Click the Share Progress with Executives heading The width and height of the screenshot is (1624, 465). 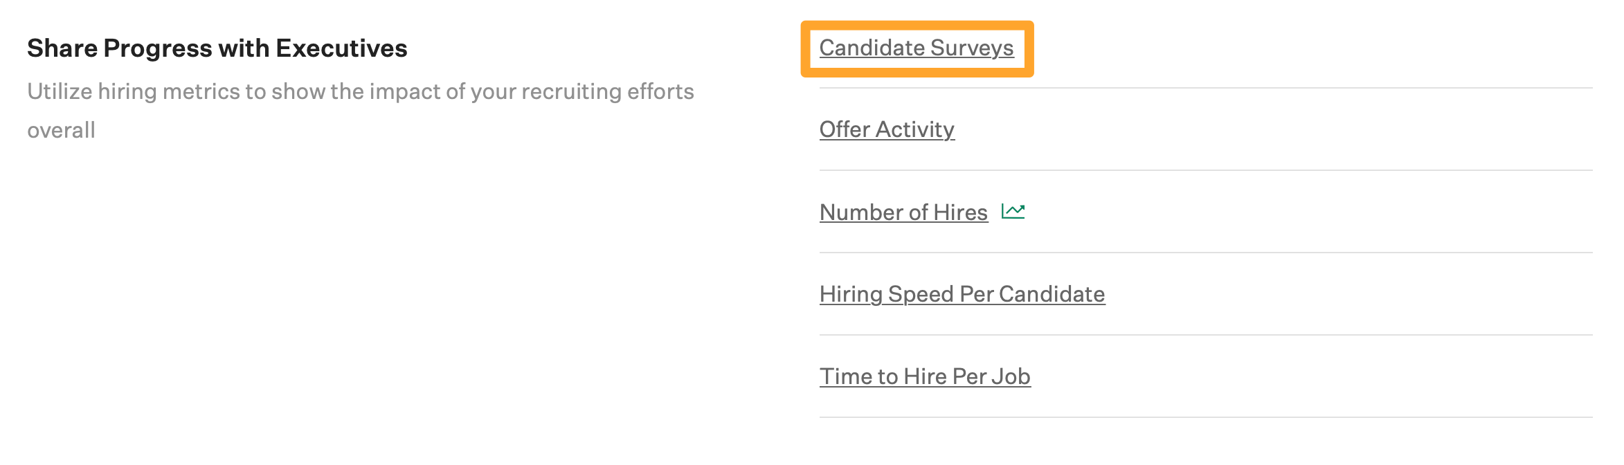click(x=218, y=48)
